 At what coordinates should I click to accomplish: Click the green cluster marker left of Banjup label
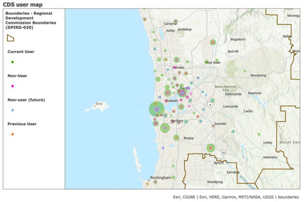176,137
